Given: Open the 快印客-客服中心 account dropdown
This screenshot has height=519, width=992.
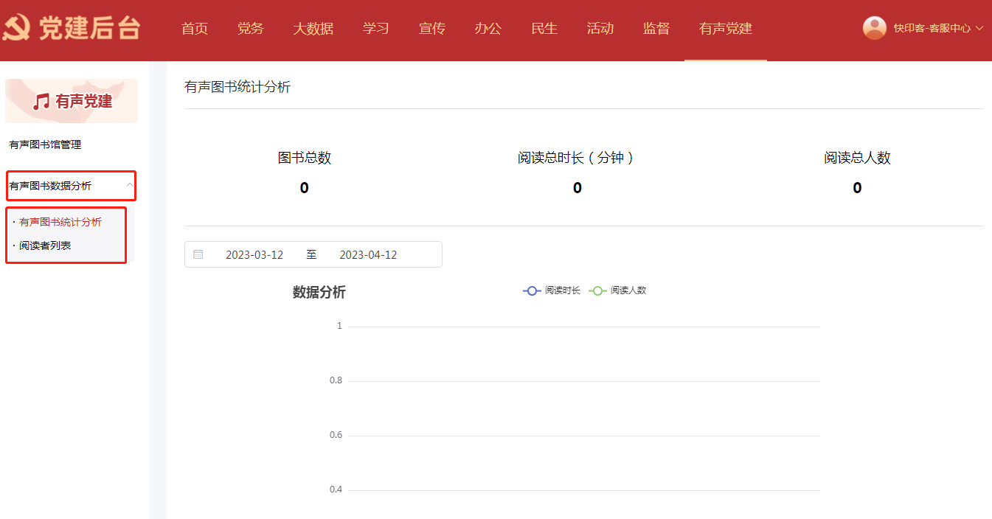Looking at the screenshot, I should coord(938,28).
